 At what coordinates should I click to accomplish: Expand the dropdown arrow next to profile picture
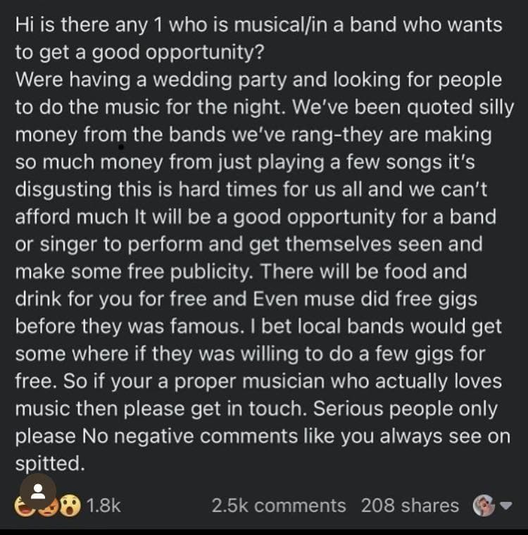tap(505, 506)
